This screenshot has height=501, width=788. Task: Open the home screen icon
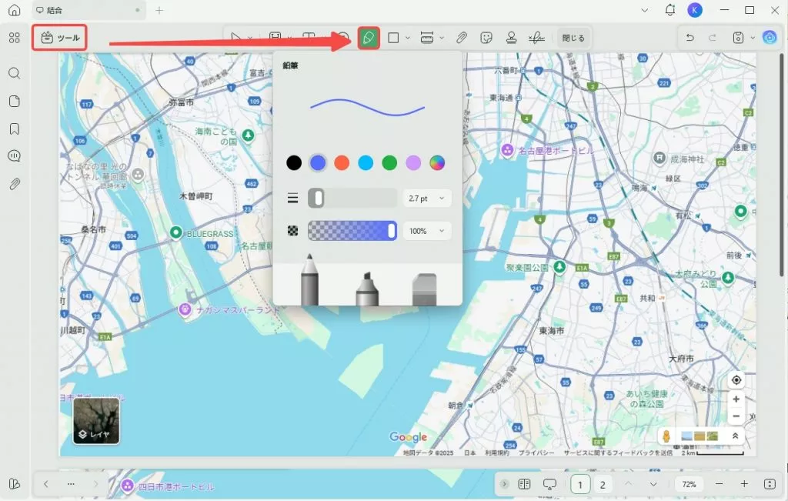pos(15,10)
